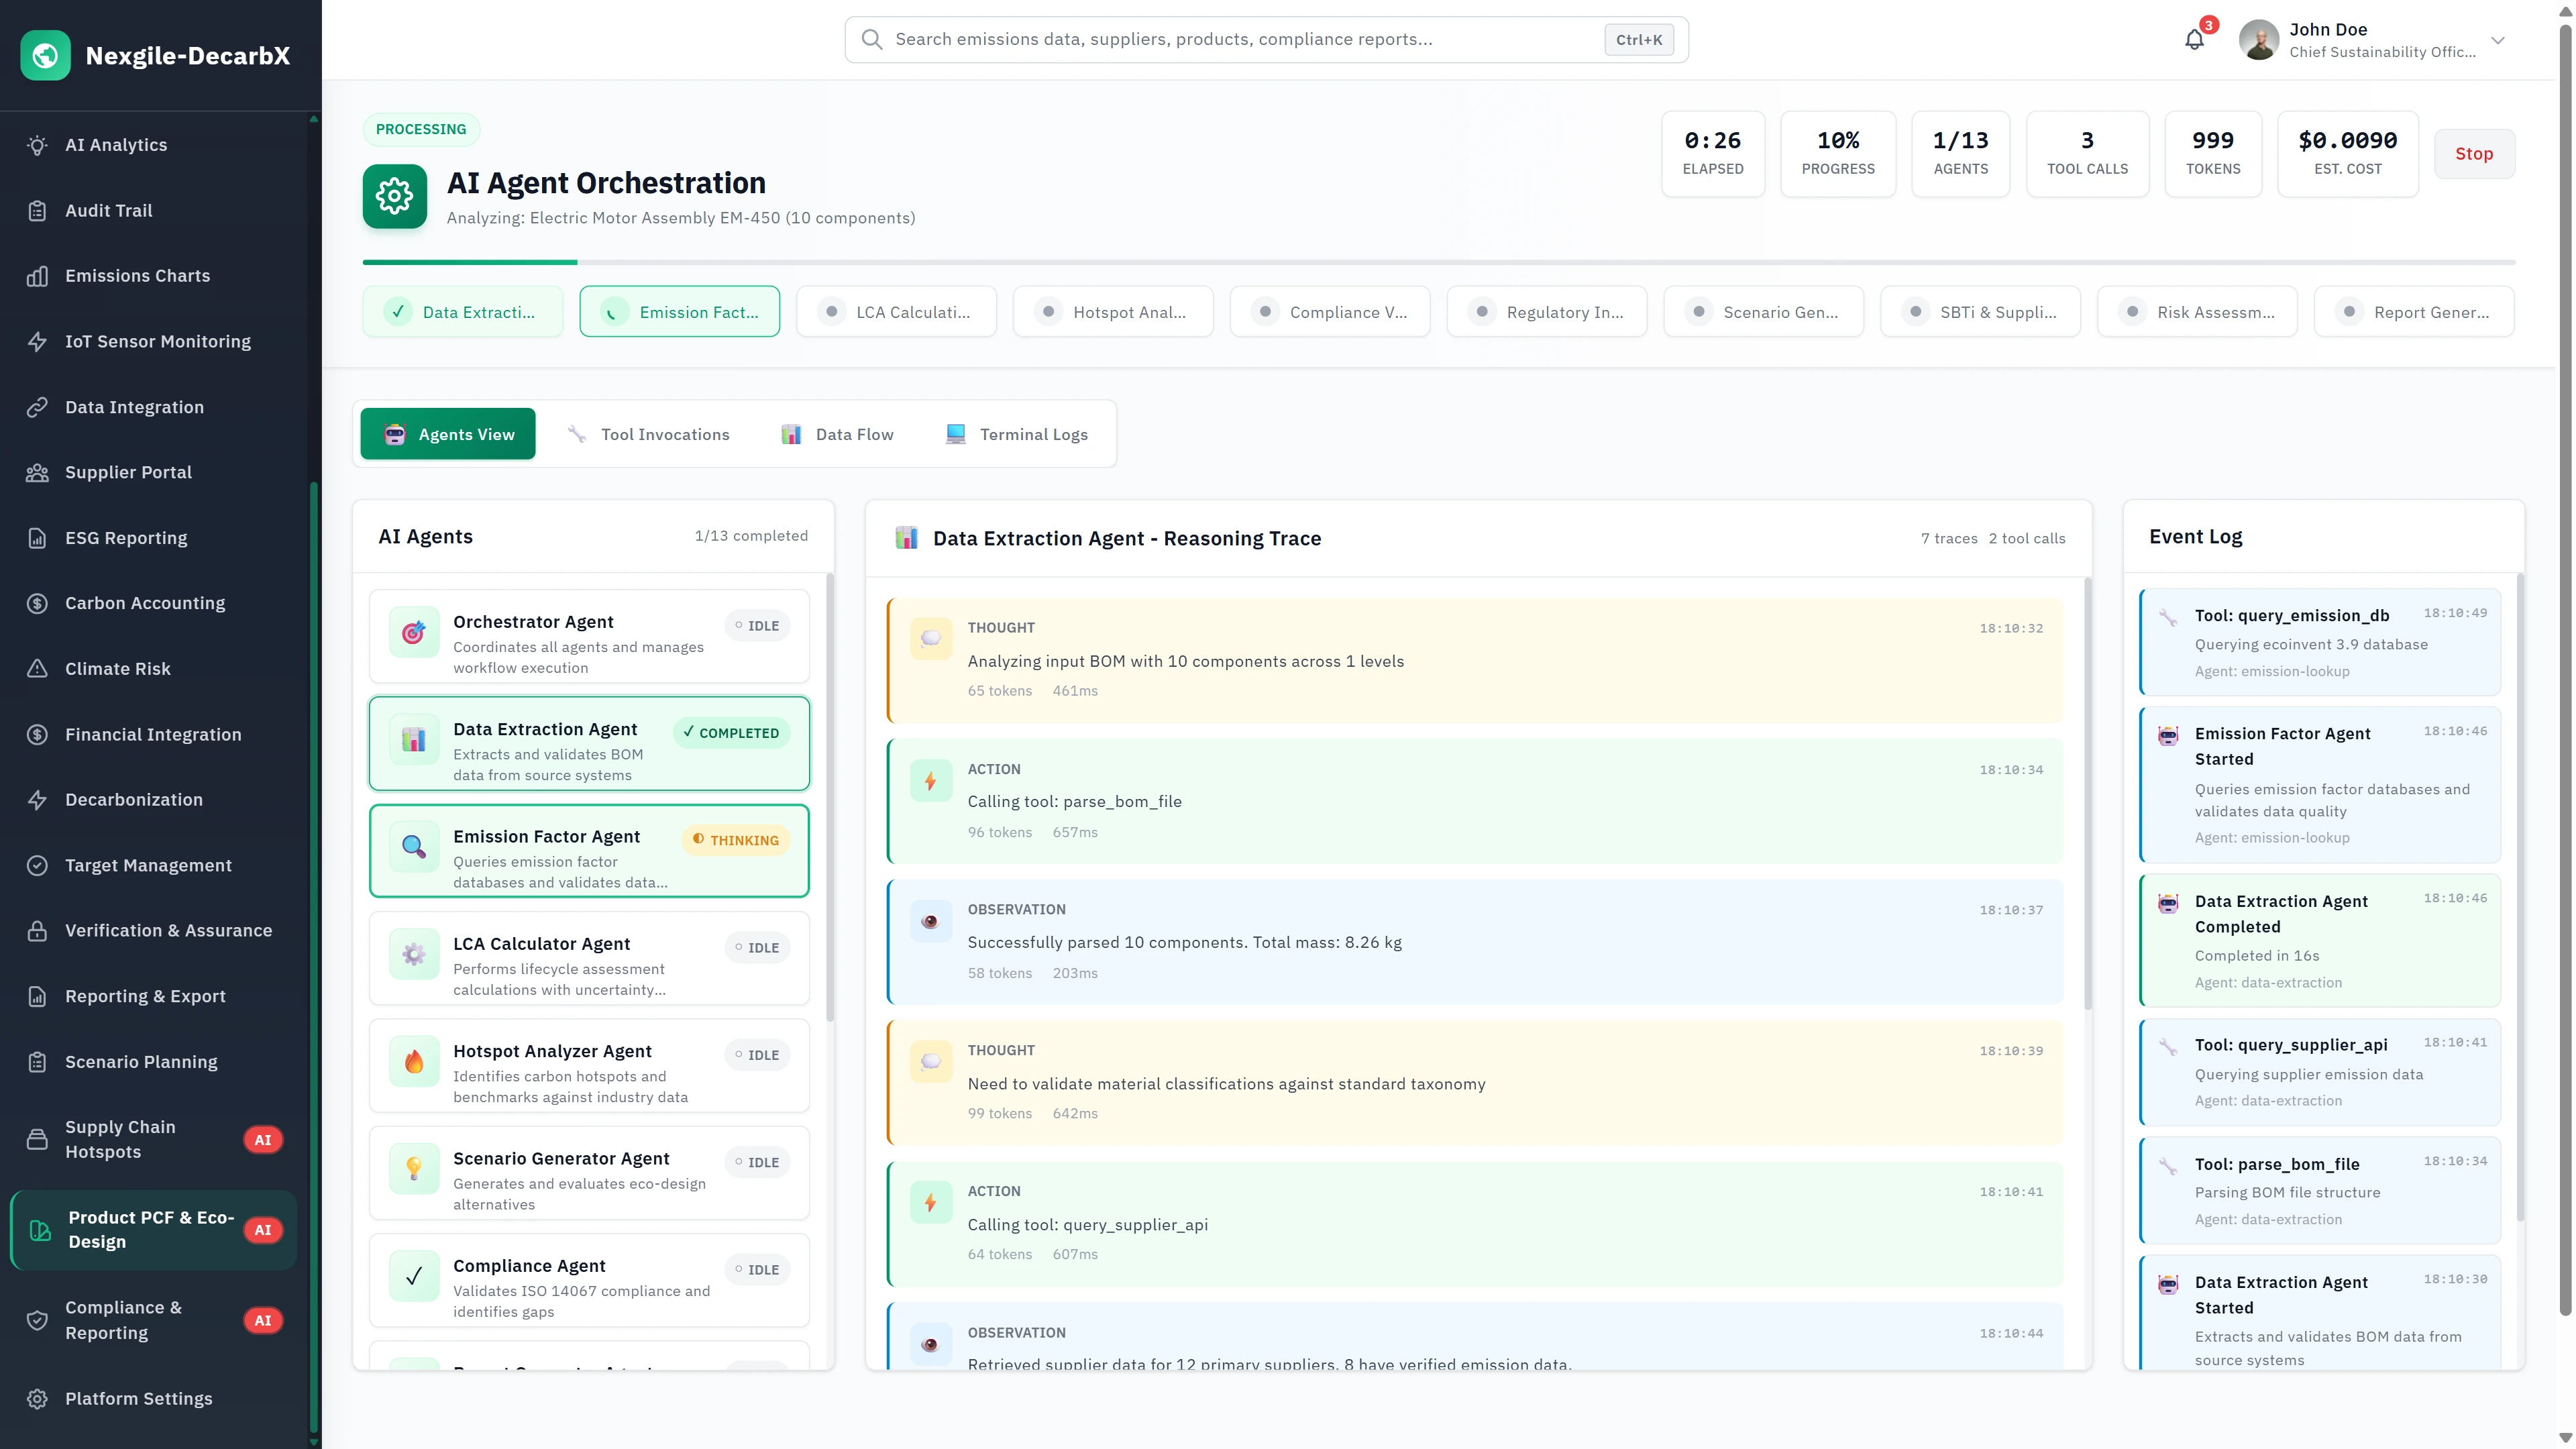The image size is (2576, 1449).
Task: Select IoT Sensor Monitoring in sidebar
Action: pos(157,341)
